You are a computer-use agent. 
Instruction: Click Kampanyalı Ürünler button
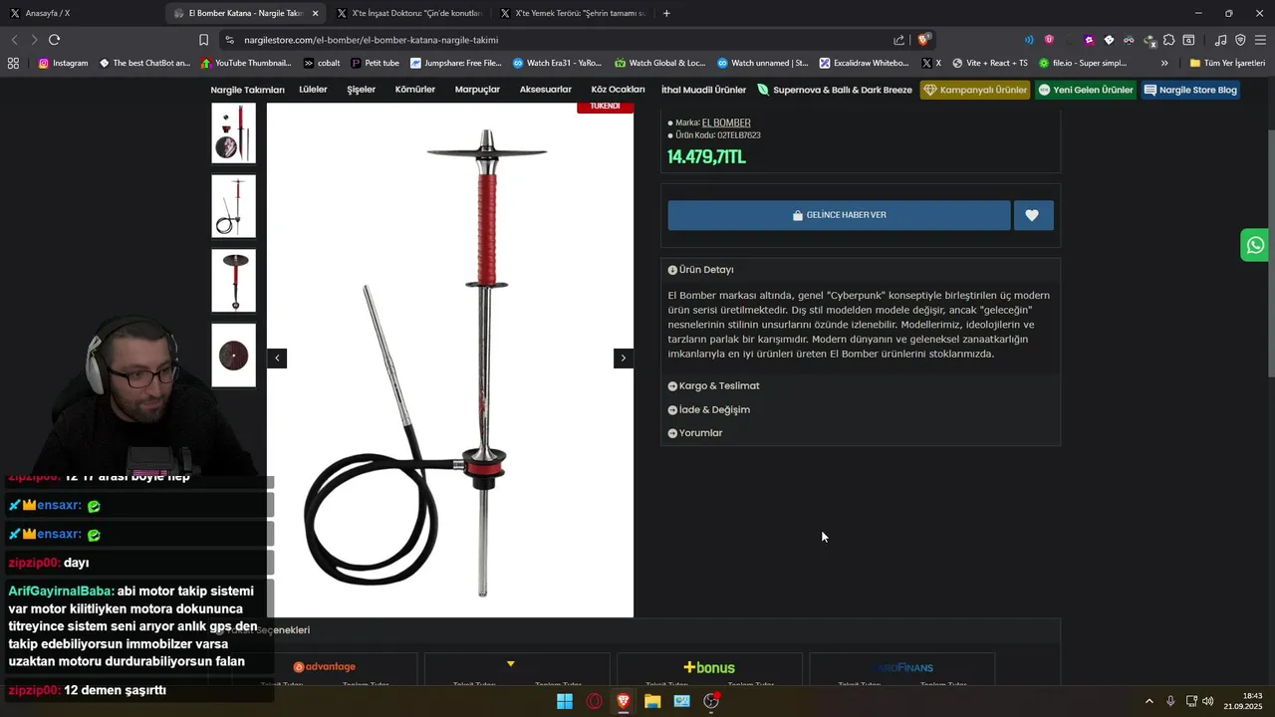(x=975, y=90)
